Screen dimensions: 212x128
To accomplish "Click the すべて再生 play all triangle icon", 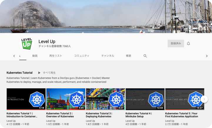I will click(39, 73).
